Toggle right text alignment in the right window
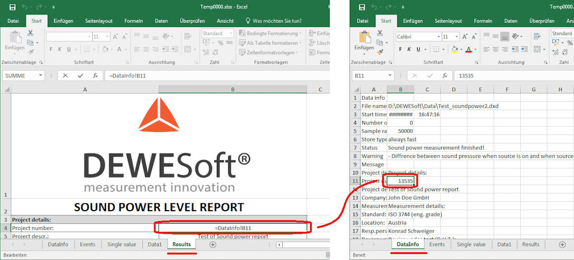 pos(505,49)
